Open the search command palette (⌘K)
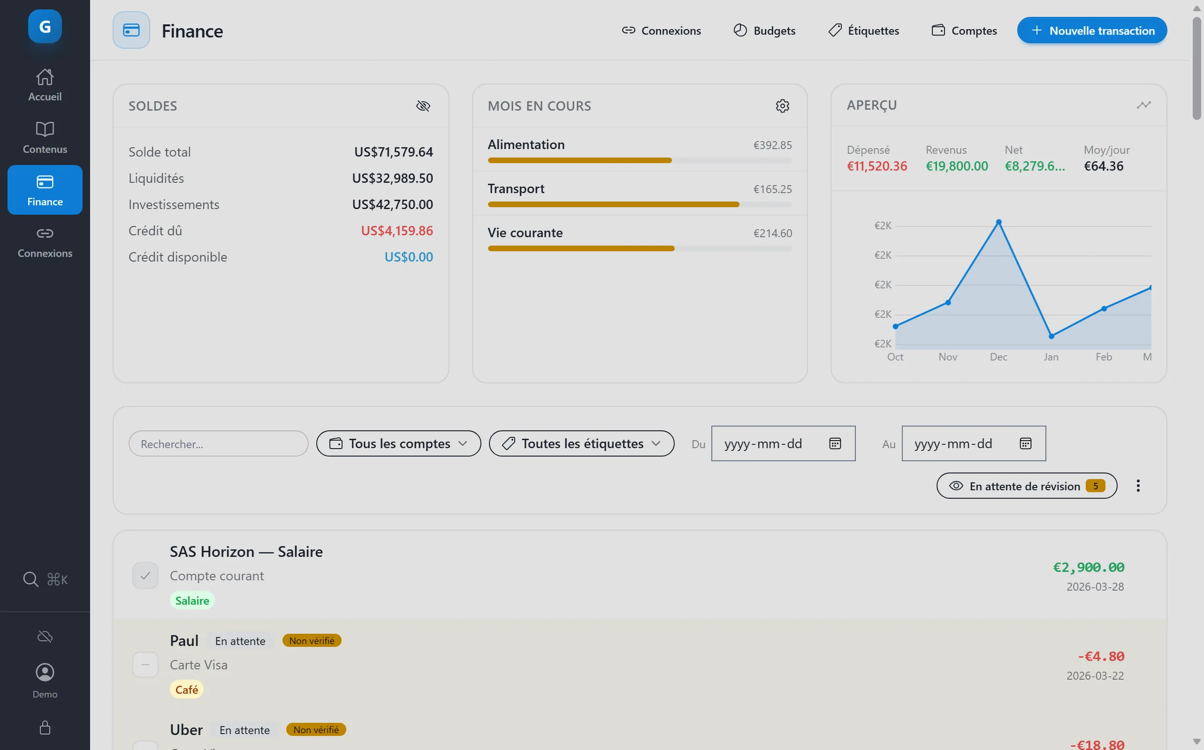This screenshot has height=750, width=1204. click(x=45, y=579)
